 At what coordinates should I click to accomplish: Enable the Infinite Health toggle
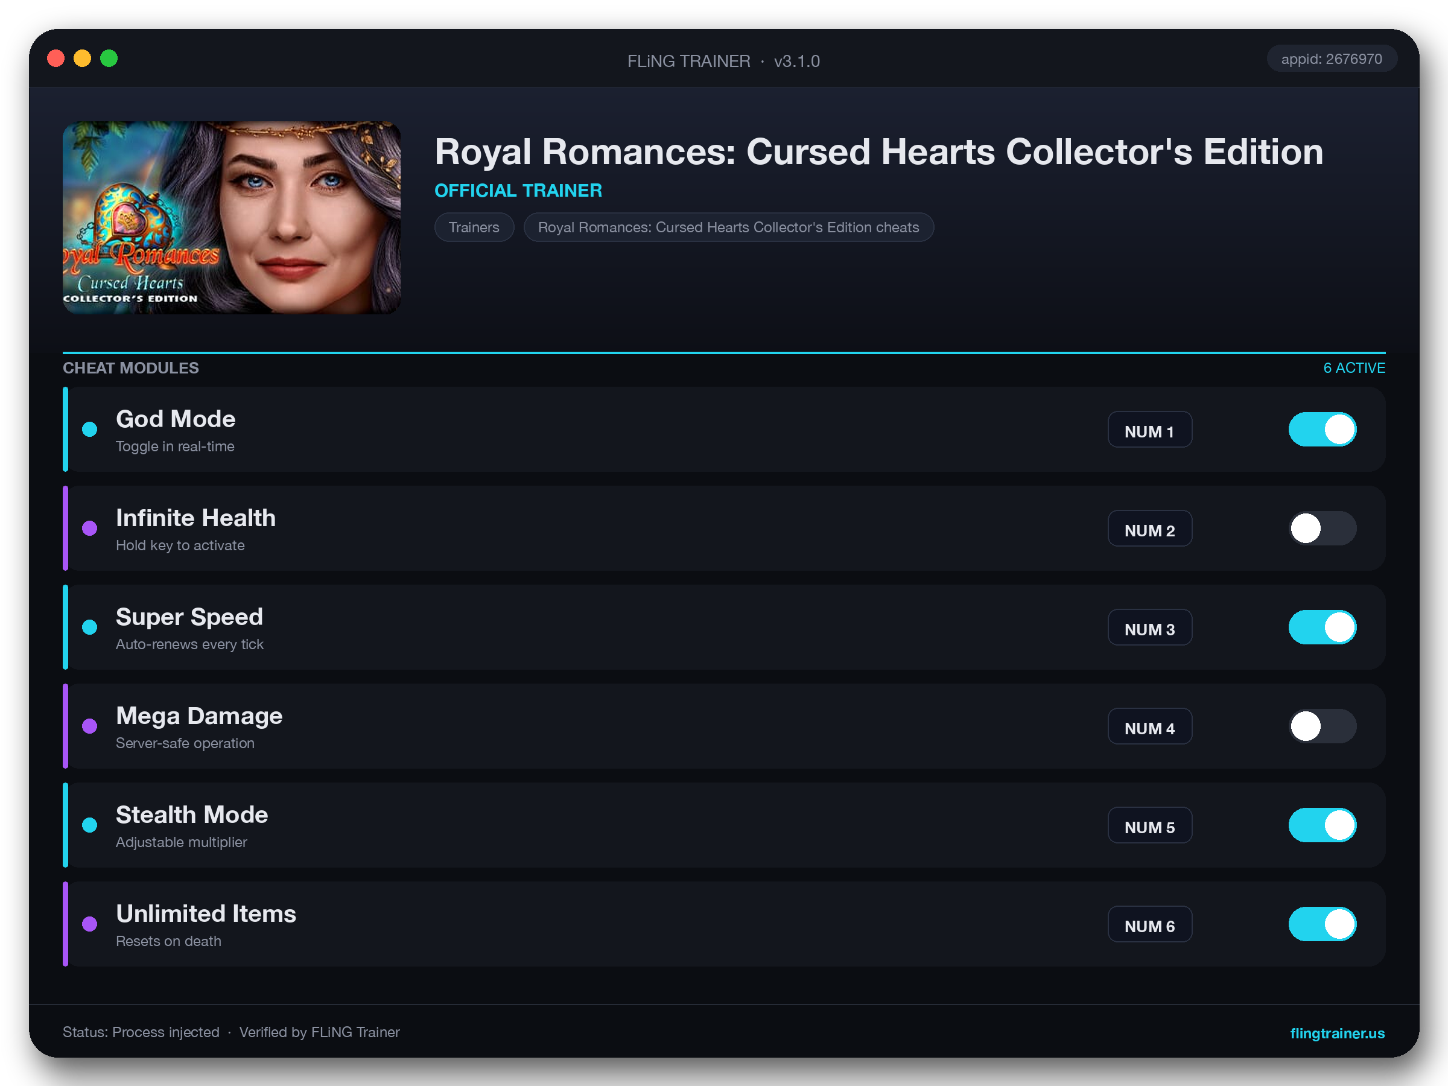tap(1323, 529)
